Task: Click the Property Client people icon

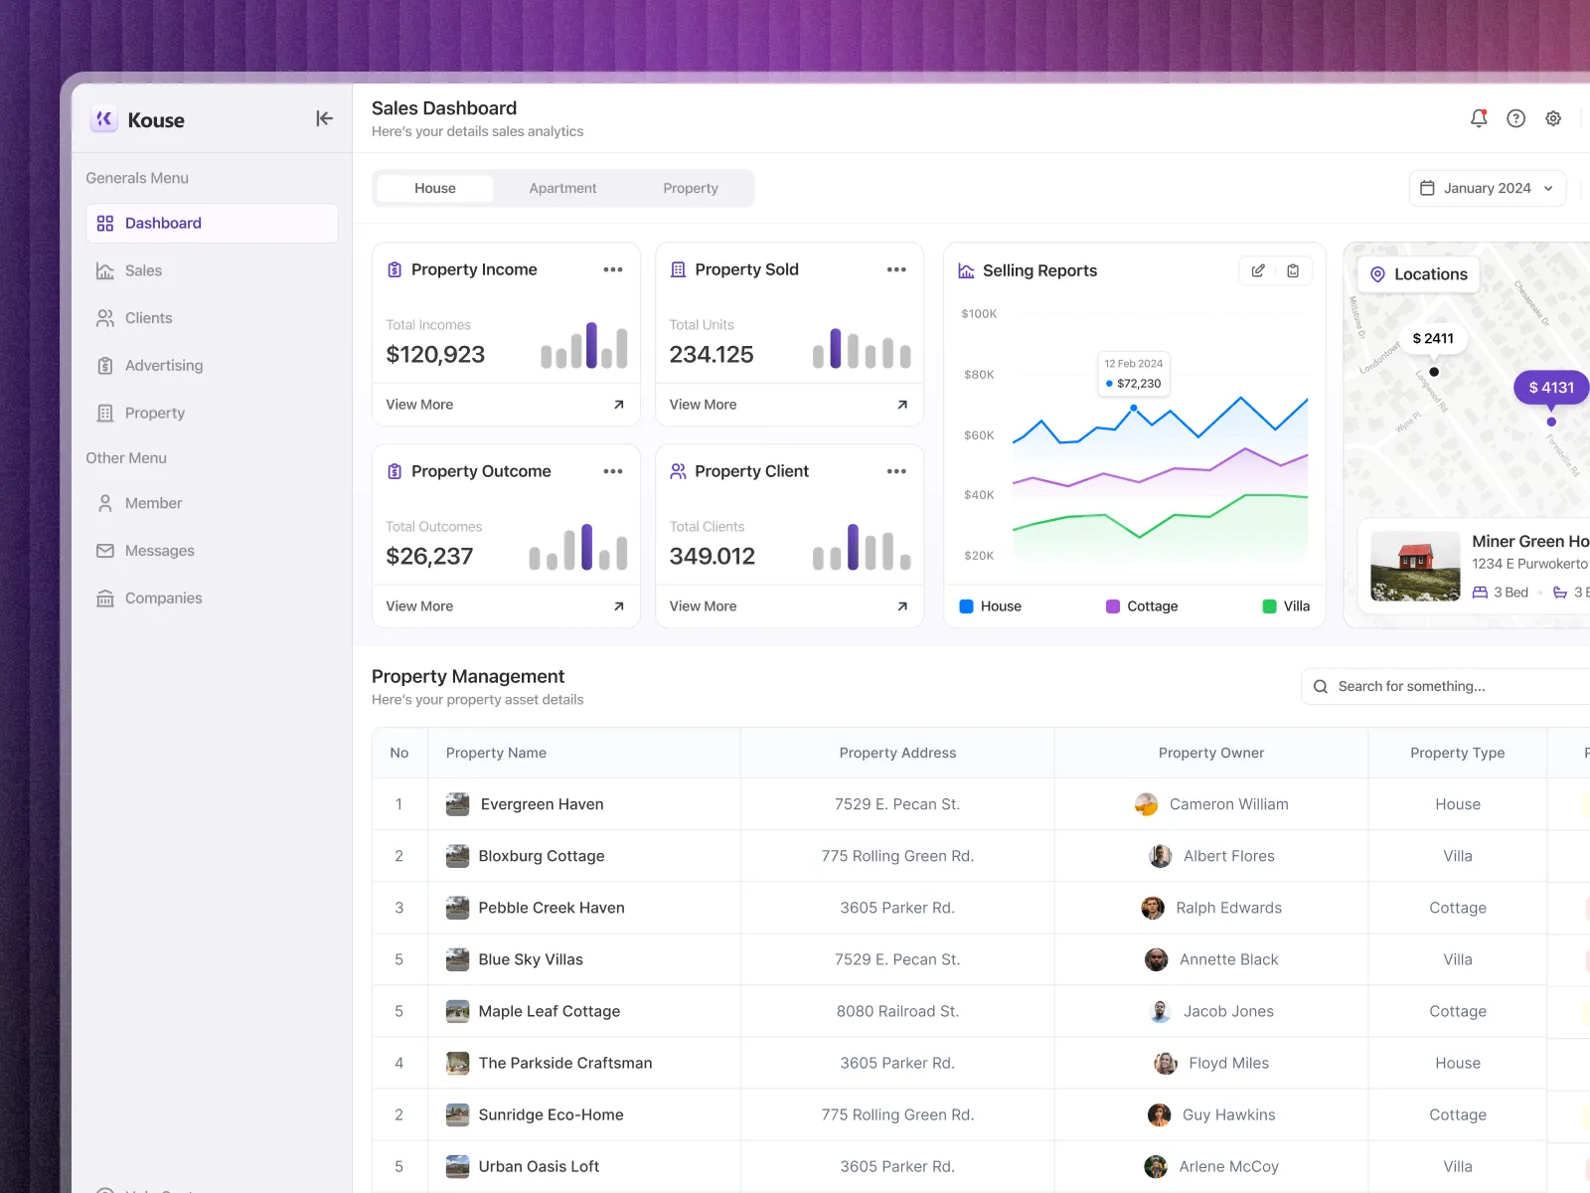Action: 679,471
